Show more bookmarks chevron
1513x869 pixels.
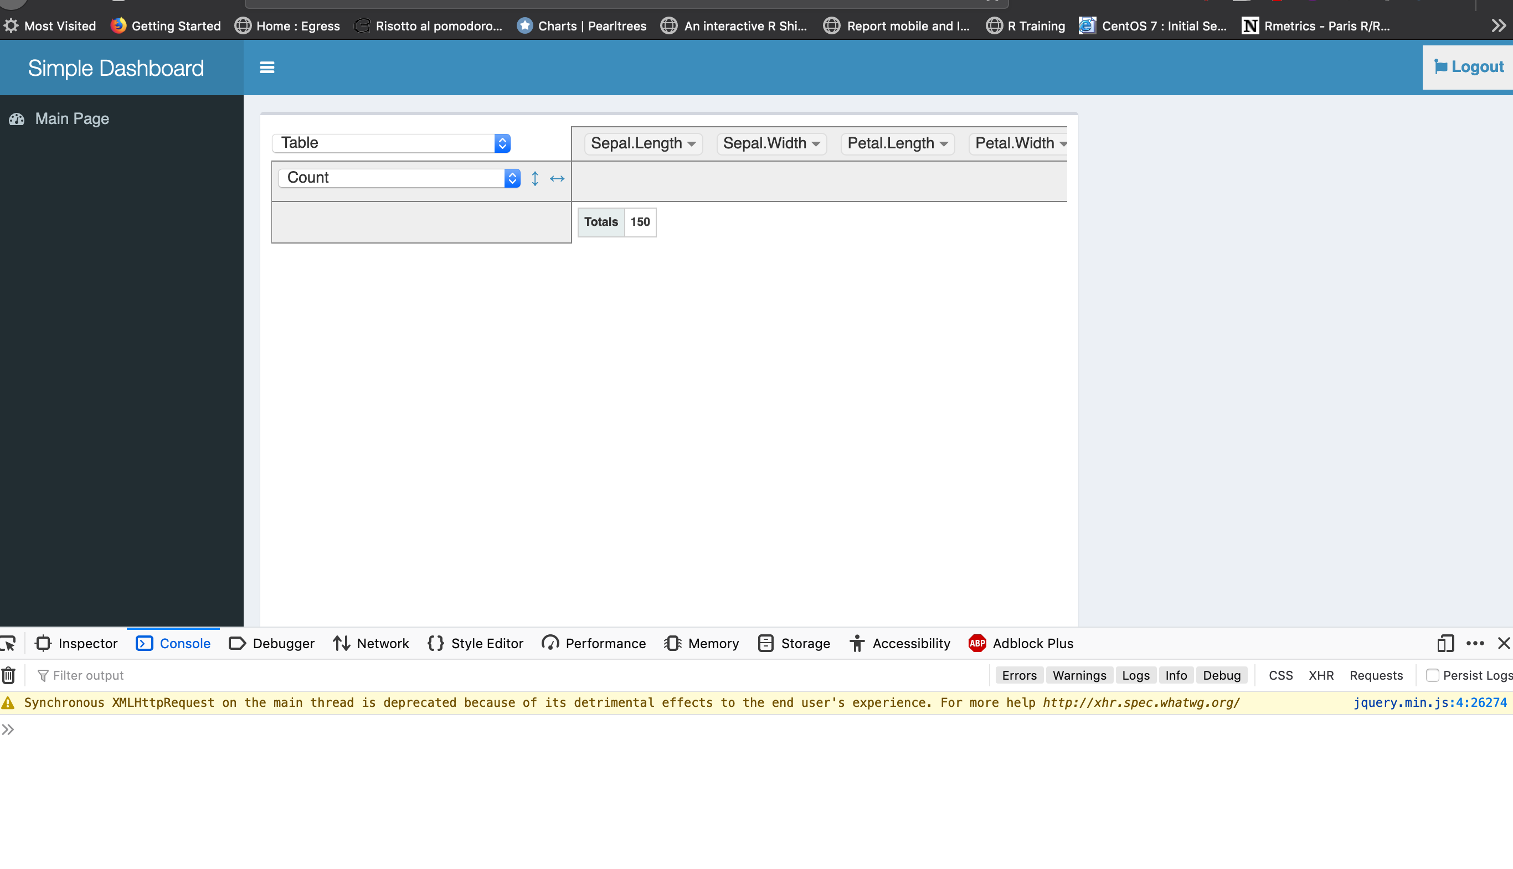pos(1498,25)
